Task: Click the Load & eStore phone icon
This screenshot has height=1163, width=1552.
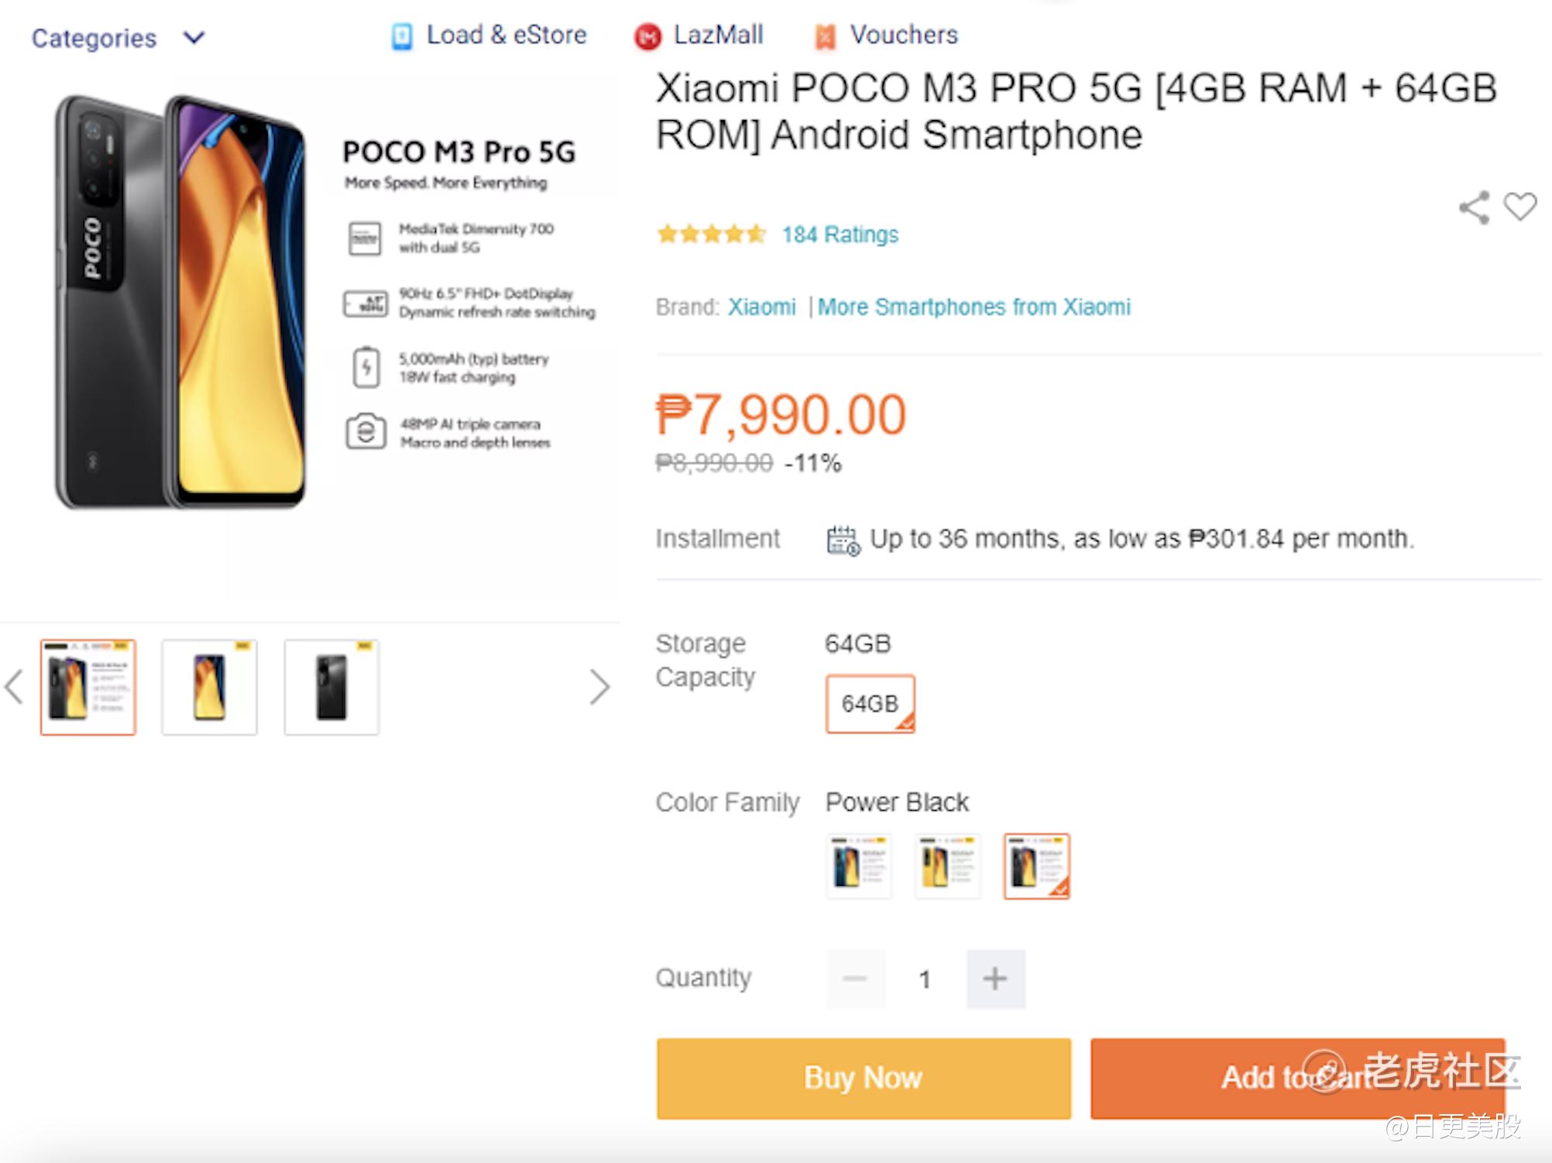Action: click(x=401, y=36)
